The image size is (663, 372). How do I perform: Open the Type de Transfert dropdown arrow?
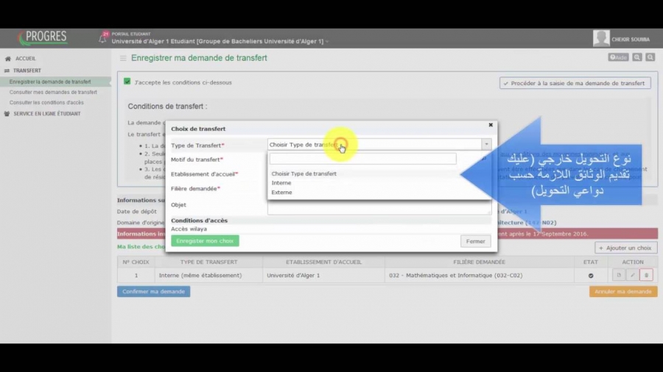click(486, 144)
